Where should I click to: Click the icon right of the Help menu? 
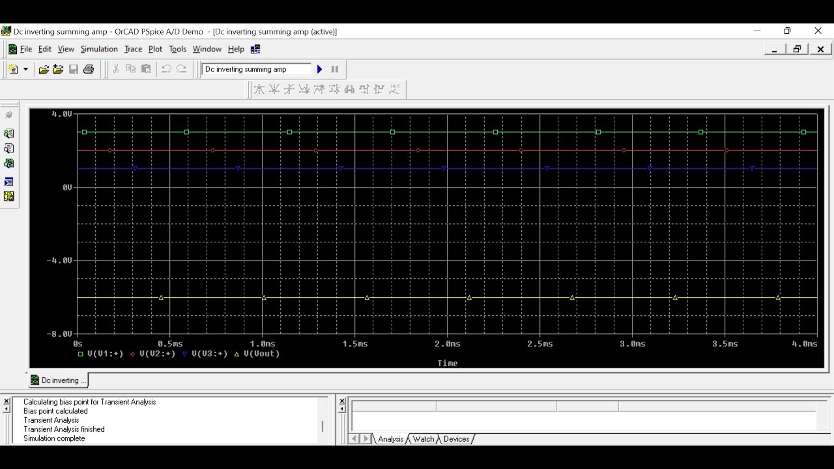[255, 49]
